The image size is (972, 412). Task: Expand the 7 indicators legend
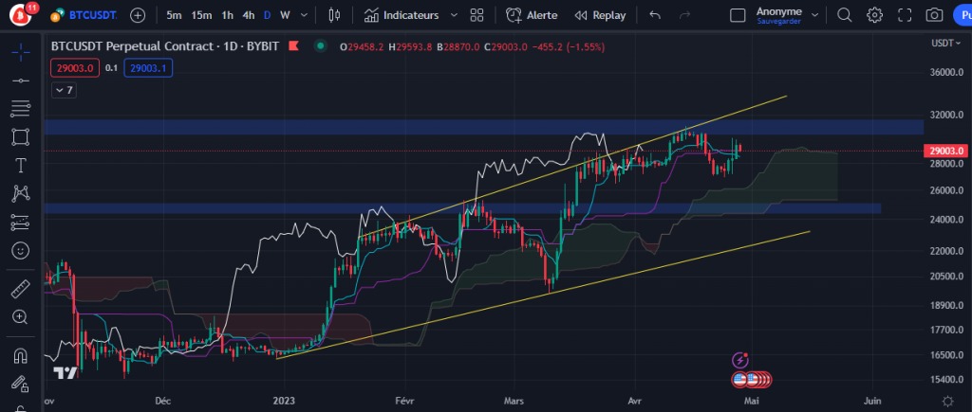64,90
